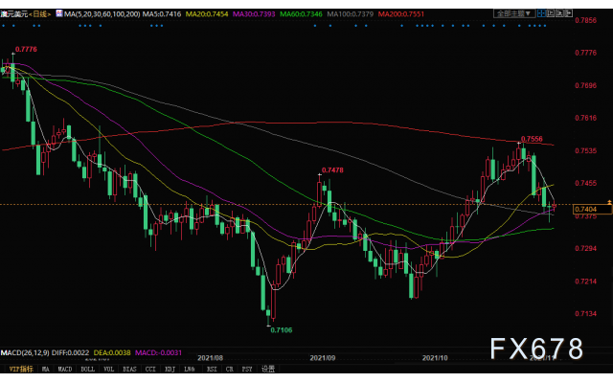
Task: Click the rightmost arrow chart tool icon
Action: pos(568,13)
